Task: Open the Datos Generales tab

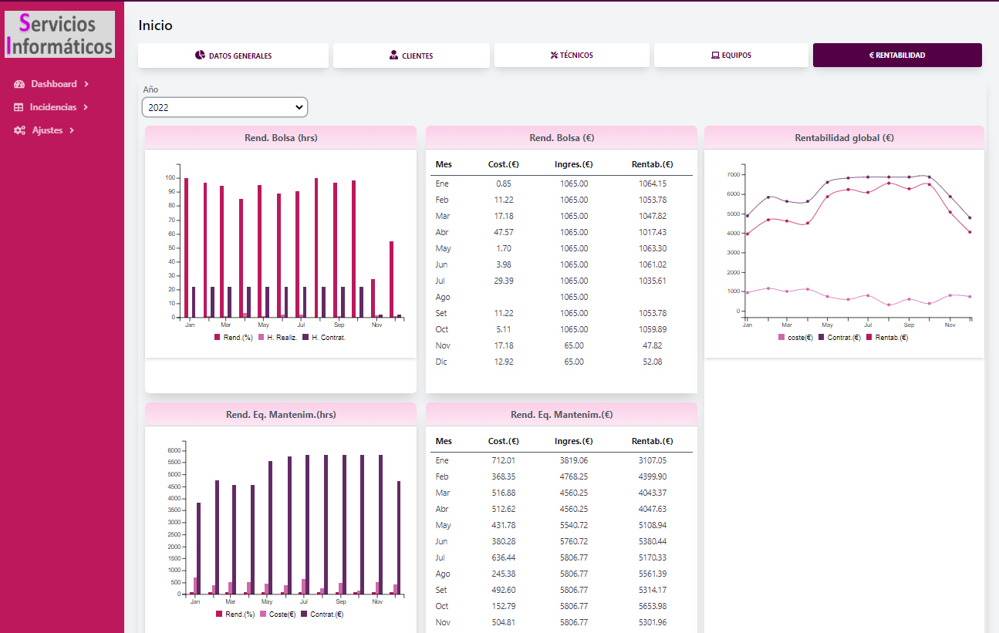Action: pyautogui.click(x=233, y=56)
